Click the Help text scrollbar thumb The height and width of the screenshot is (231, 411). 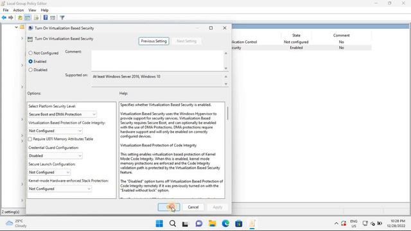click(x=227, y=114)
